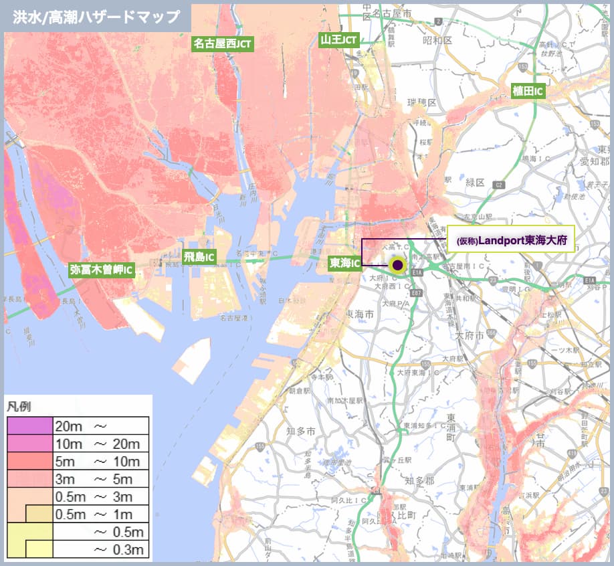Pick the 3m～5m legend swatch
This screenshot has height=566, width=614.
pyautogui.click(x=29, y=478)
